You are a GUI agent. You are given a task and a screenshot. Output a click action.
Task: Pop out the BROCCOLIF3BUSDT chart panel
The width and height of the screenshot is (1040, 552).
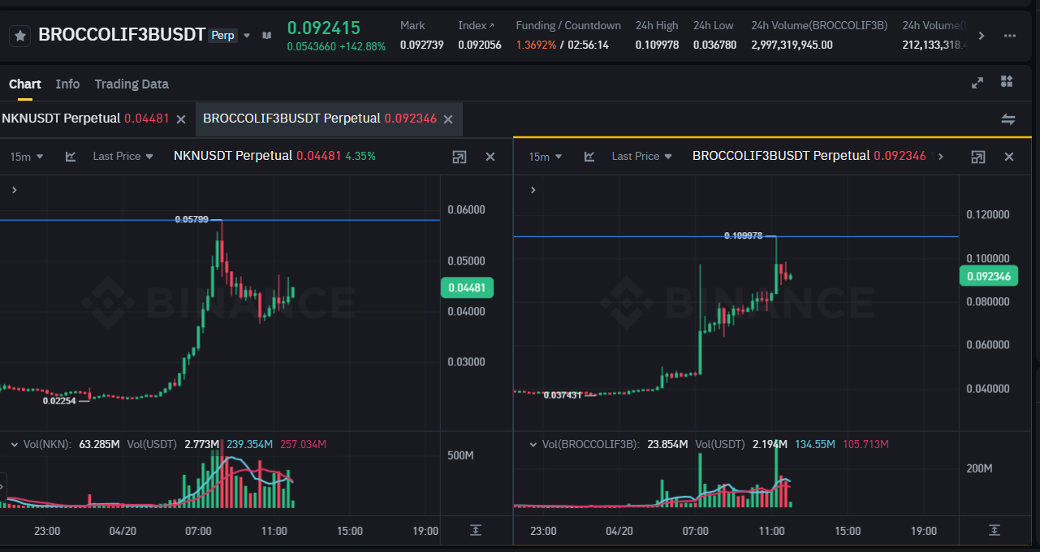tap(978, 157)
